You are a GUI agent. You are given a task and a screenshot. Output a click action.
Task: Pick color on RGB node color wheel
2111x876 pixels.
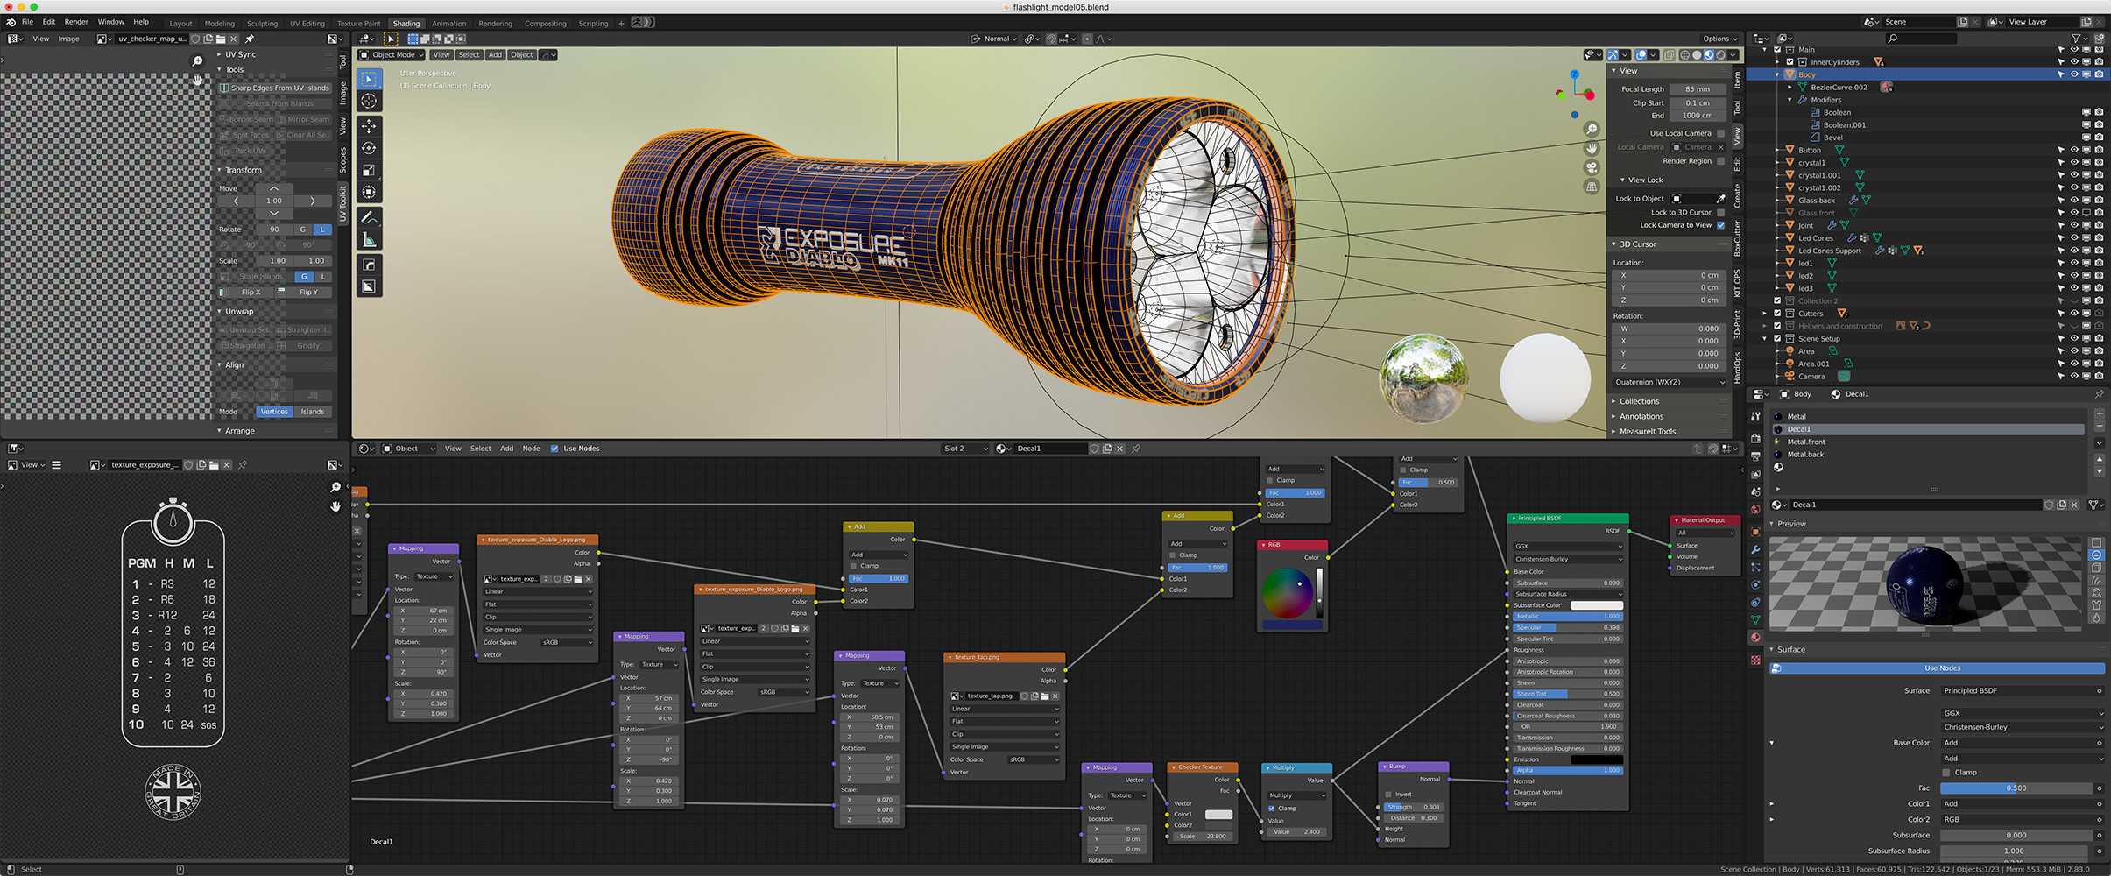coord(1287,593)
